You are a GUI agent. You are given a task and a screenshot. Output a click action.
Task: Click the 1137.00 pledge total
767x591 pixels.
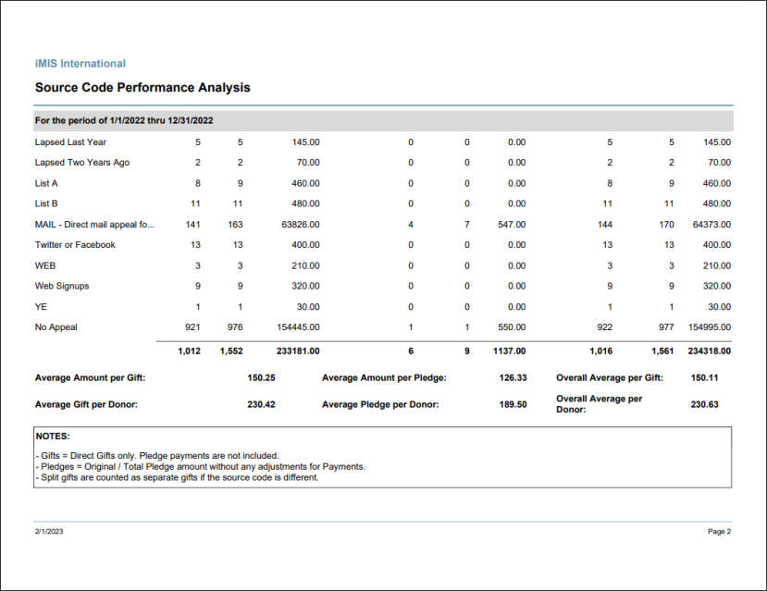[509, 351]
